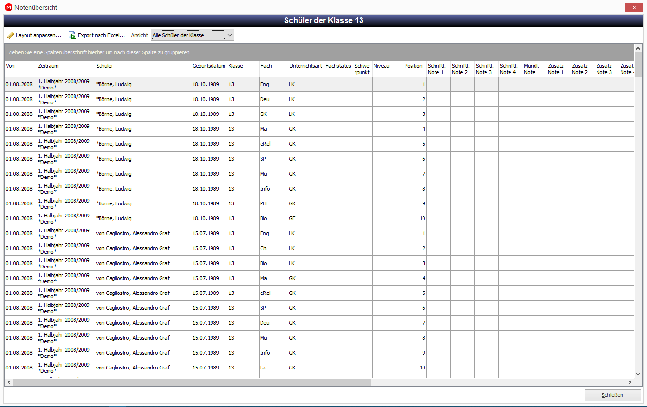Click the vertical scrollbar thumb
This screenshot has width=647, height=407.
(x=638, y=64)
